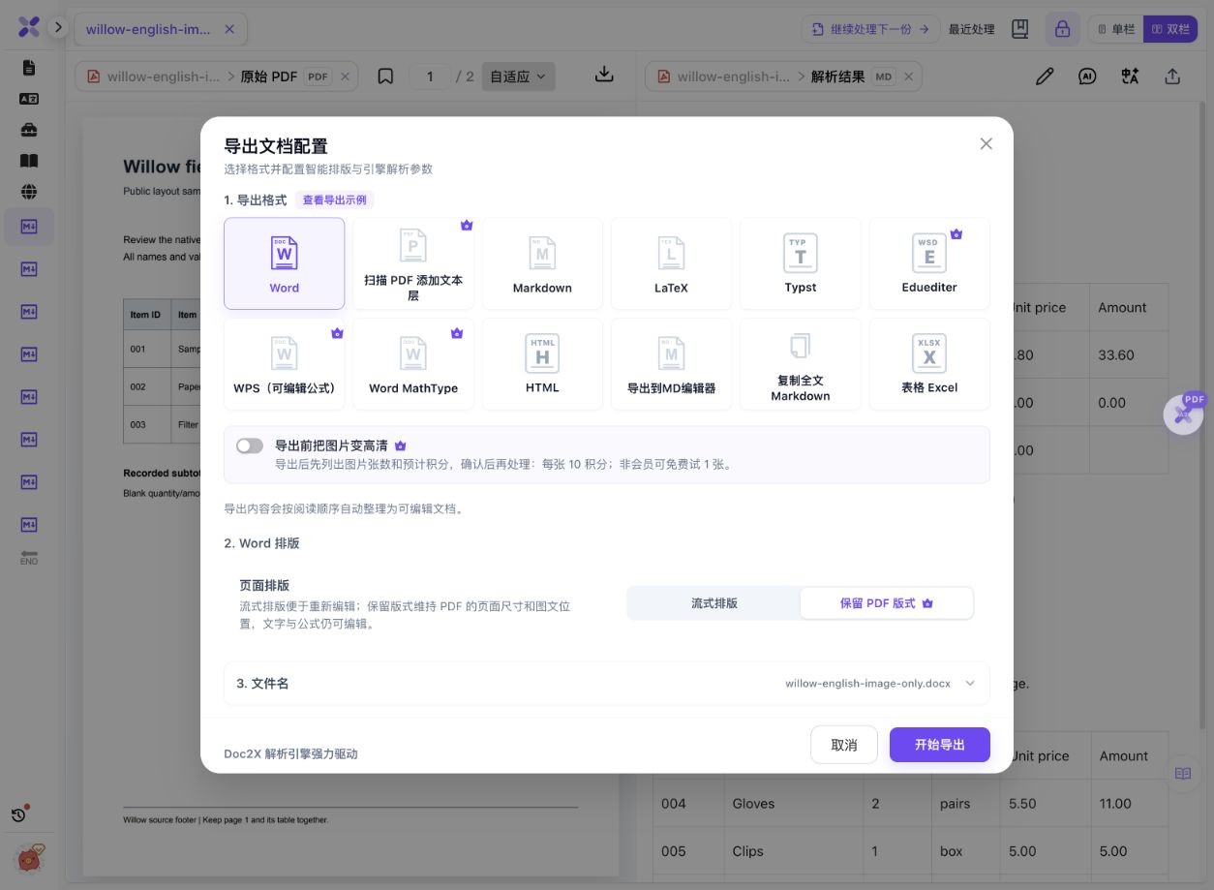Pick LaTeX as the export format
The width and height of the screenshot is (1214, 890).
click(x=671, y=263)
